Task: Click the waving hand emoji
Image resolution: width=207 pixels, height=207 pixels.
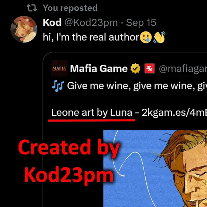Action: coord(159,37)
